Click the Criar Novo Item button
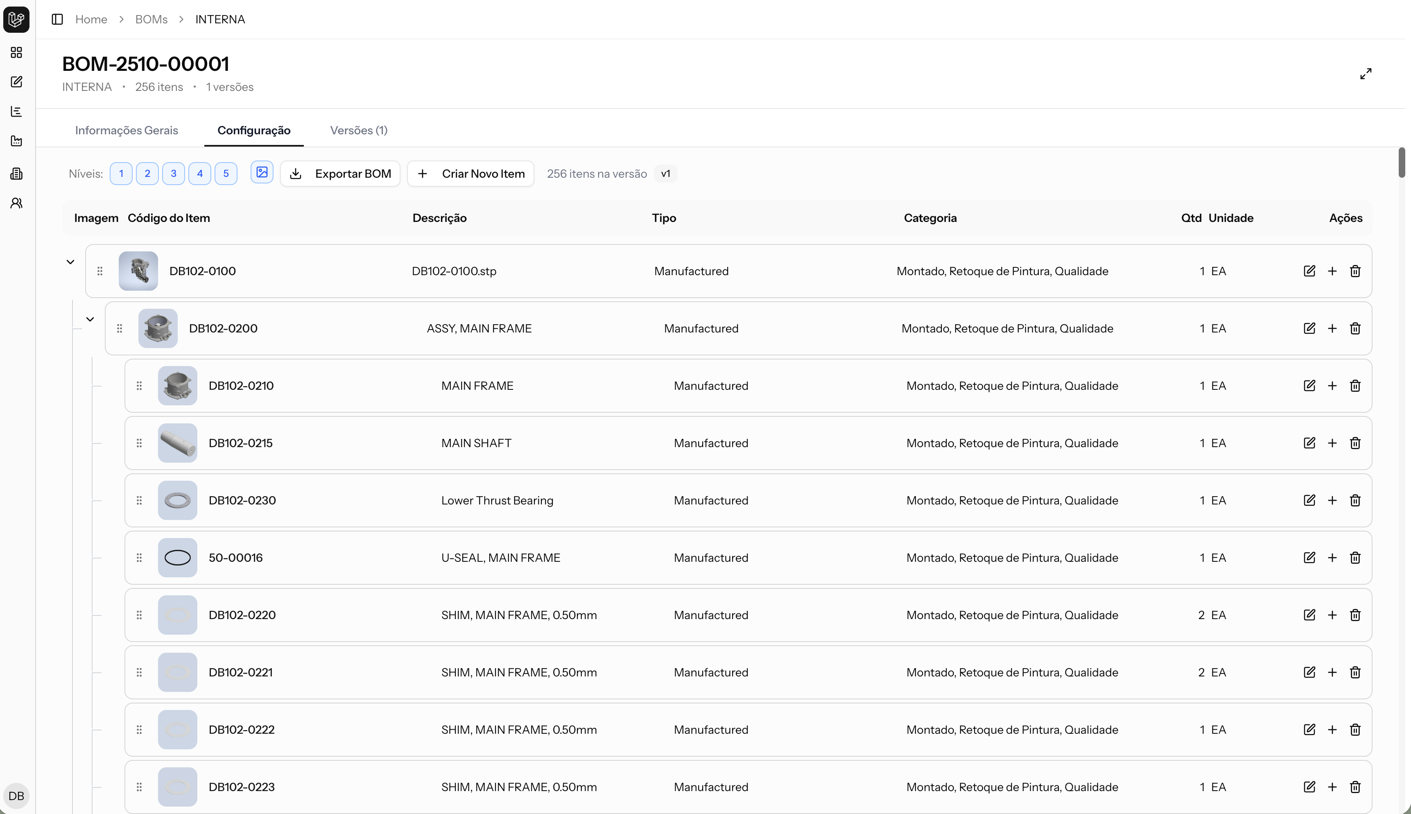1411x814 pixels. click(x=470, y=174)
